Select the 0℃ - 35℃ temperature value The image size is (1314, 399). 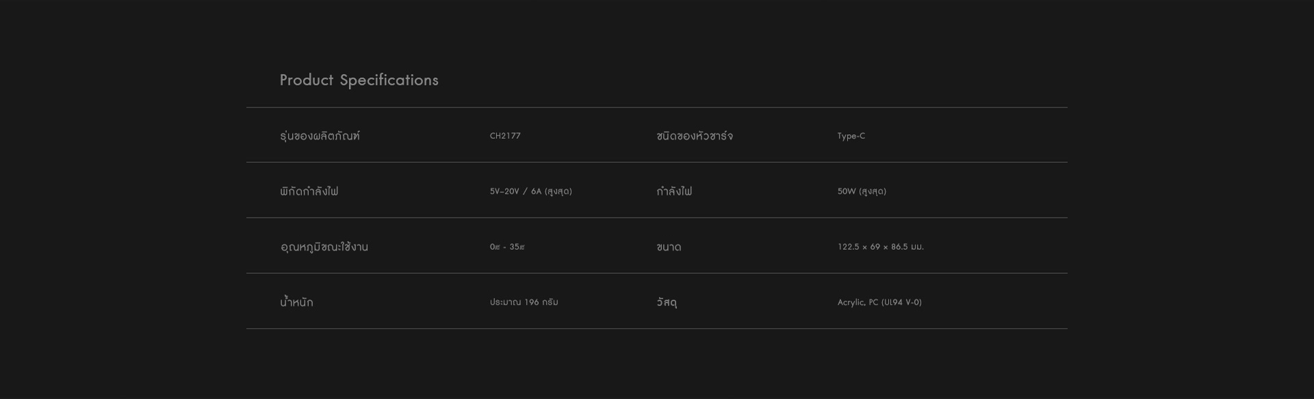pyautogui.click(x=507, y=247)
